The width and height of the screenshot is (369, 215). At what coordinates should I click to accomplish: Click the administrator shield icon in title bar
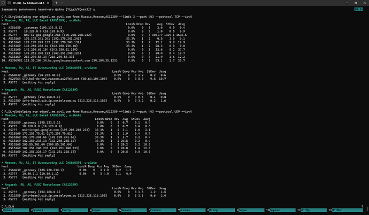tap(3, 3)
